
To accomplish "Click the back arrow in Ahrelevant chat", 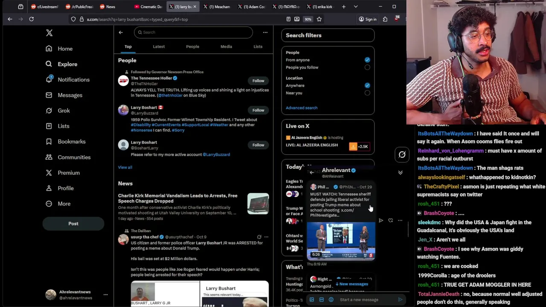I will pos(312,172).
